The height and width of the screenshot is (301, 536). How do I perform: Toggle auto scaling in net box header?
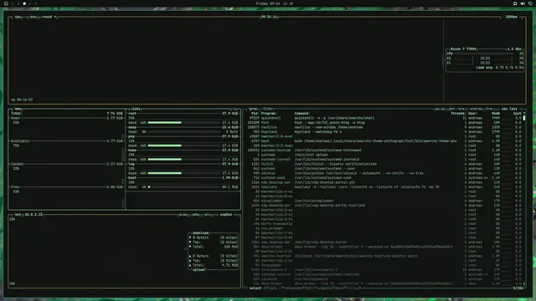tap(195, 215)
